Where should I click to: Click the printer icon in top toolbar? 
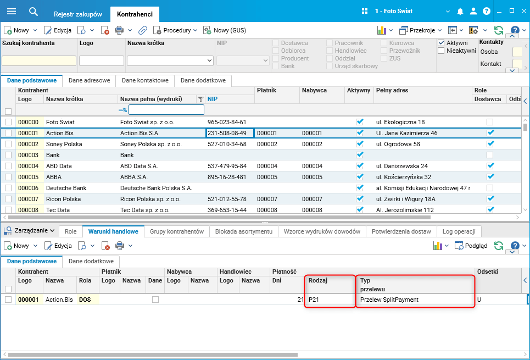click(119, 30)
